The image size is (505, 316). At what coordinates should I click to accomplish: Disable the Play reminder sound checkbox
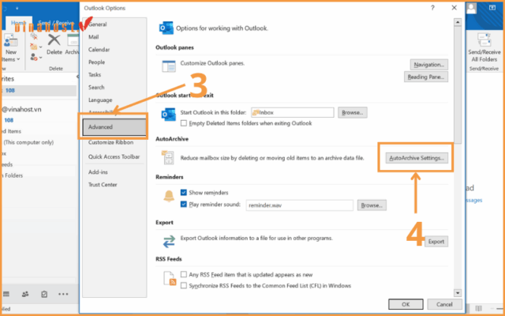tap(184, 205)
